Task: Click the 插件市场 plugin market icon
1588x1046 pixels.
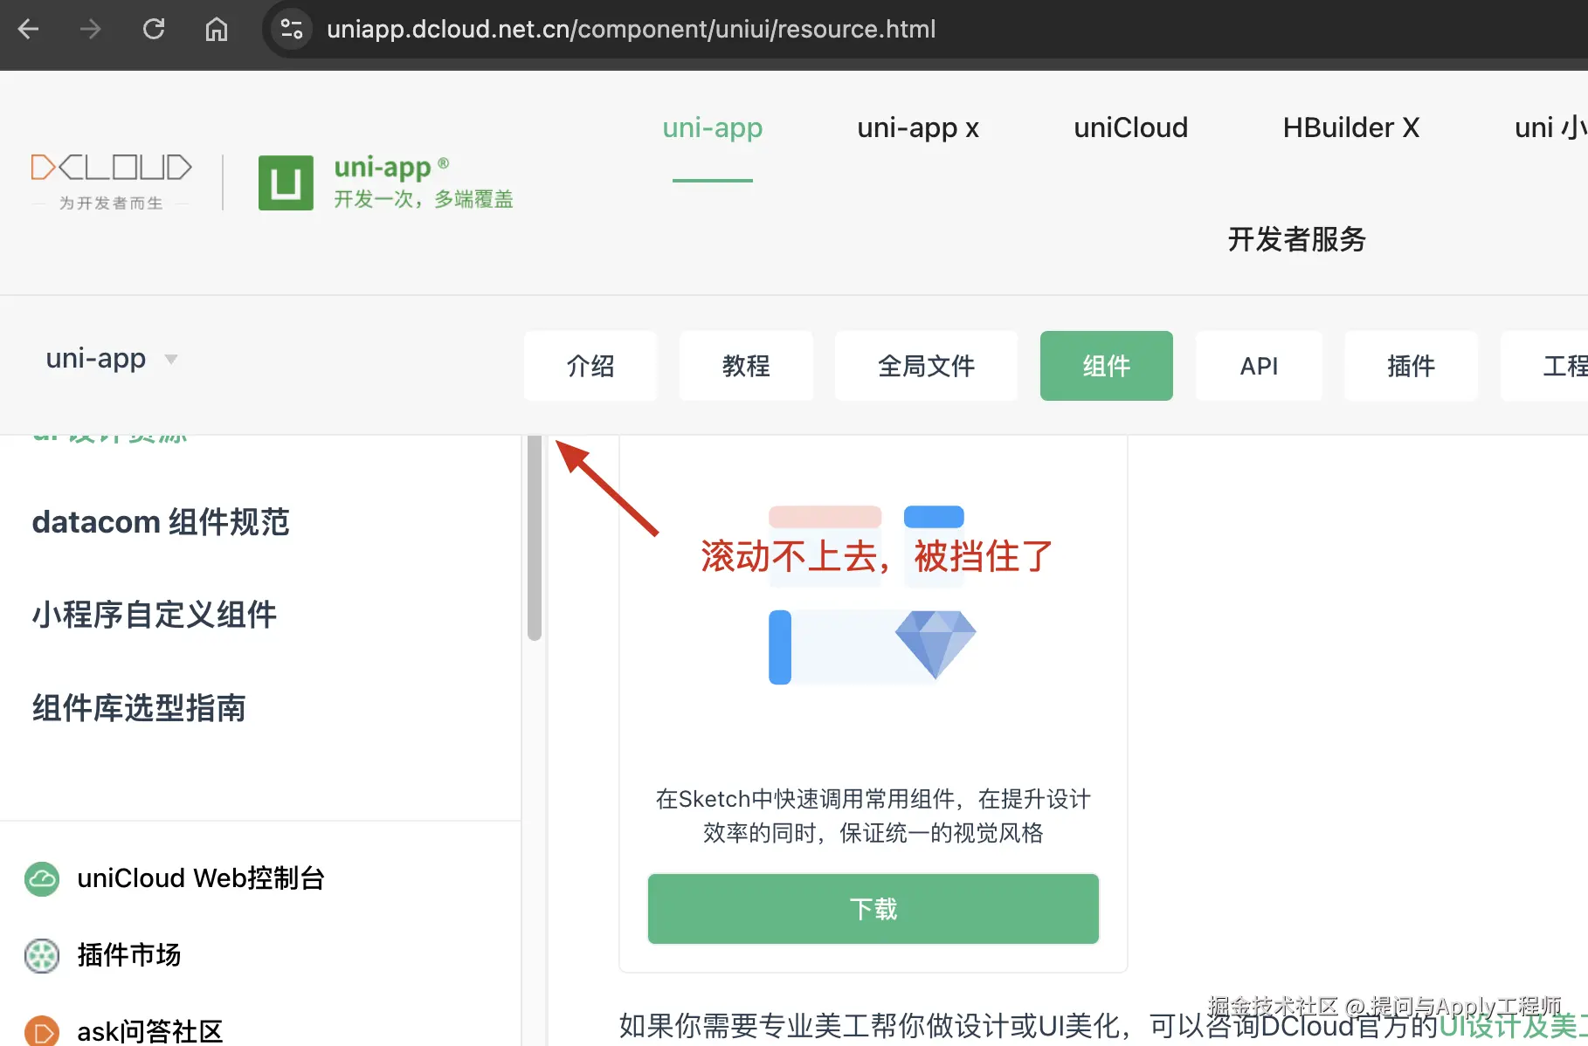Action: click(41, 957)
